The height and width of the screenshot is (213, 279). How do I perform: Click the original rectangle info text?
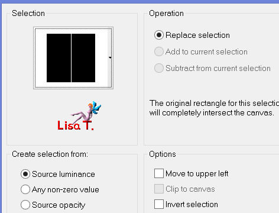214,108
